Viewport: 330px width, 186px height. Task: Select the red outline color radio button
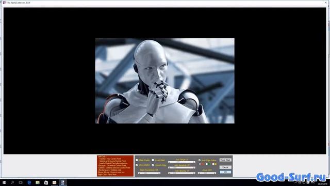click(x=200, y=164)
